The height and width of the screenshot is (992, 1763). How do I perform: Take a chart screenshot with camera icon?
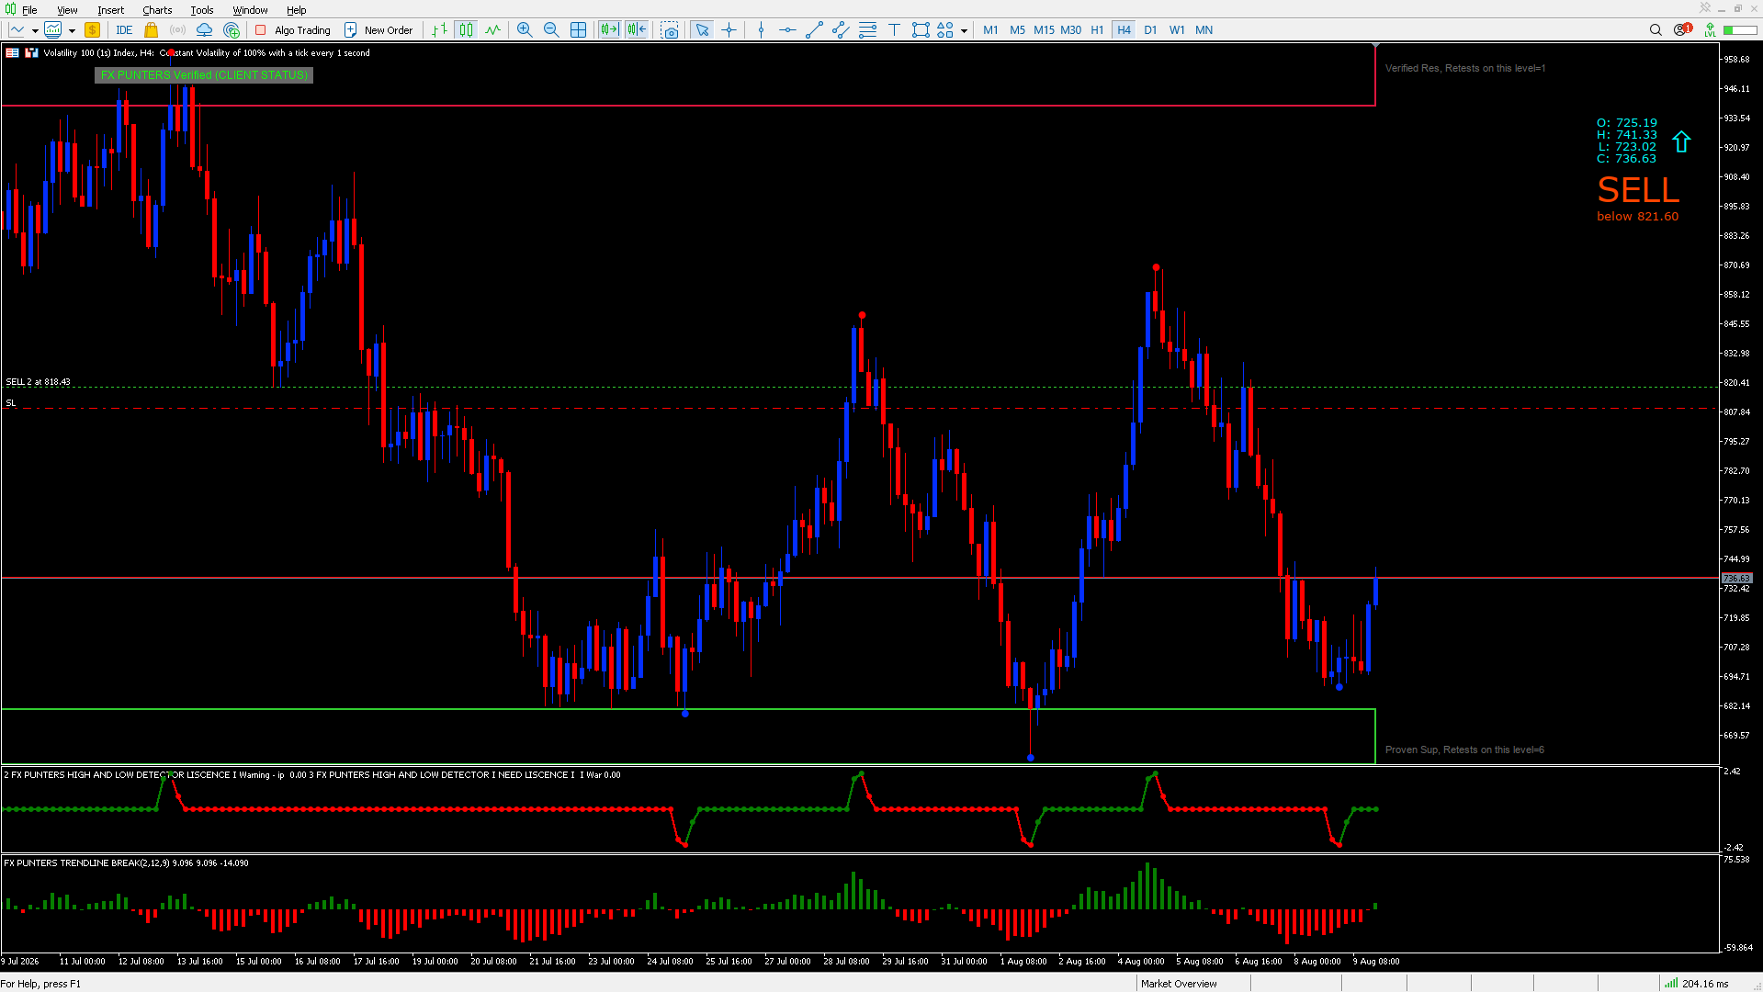tap(671, 30)
